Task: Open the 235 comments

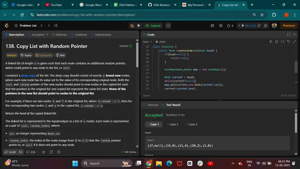Action: [x=31, y=152]
